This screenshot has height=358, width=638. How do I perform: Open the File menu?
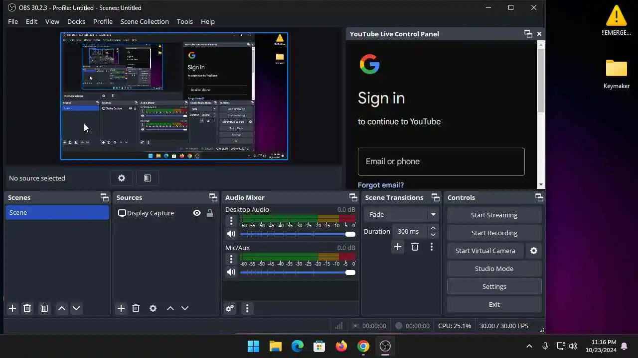tap(13, 21)
